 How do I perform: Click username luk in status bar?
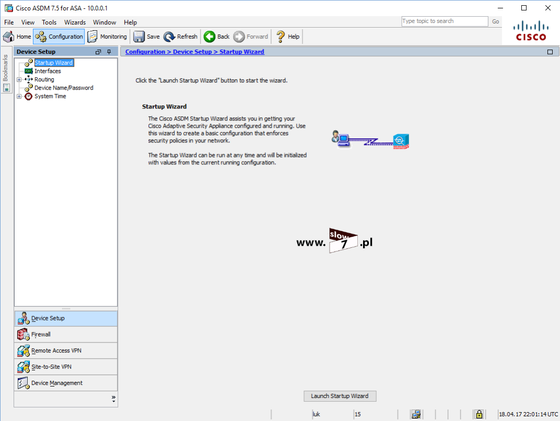(x=317, y=414)
